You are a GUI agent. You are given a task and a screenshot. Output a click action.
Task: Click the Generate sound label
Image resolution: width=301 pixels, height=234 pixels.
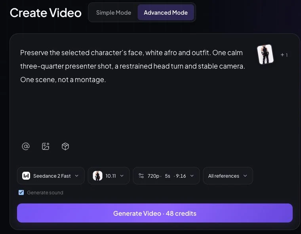click(45, 192)
